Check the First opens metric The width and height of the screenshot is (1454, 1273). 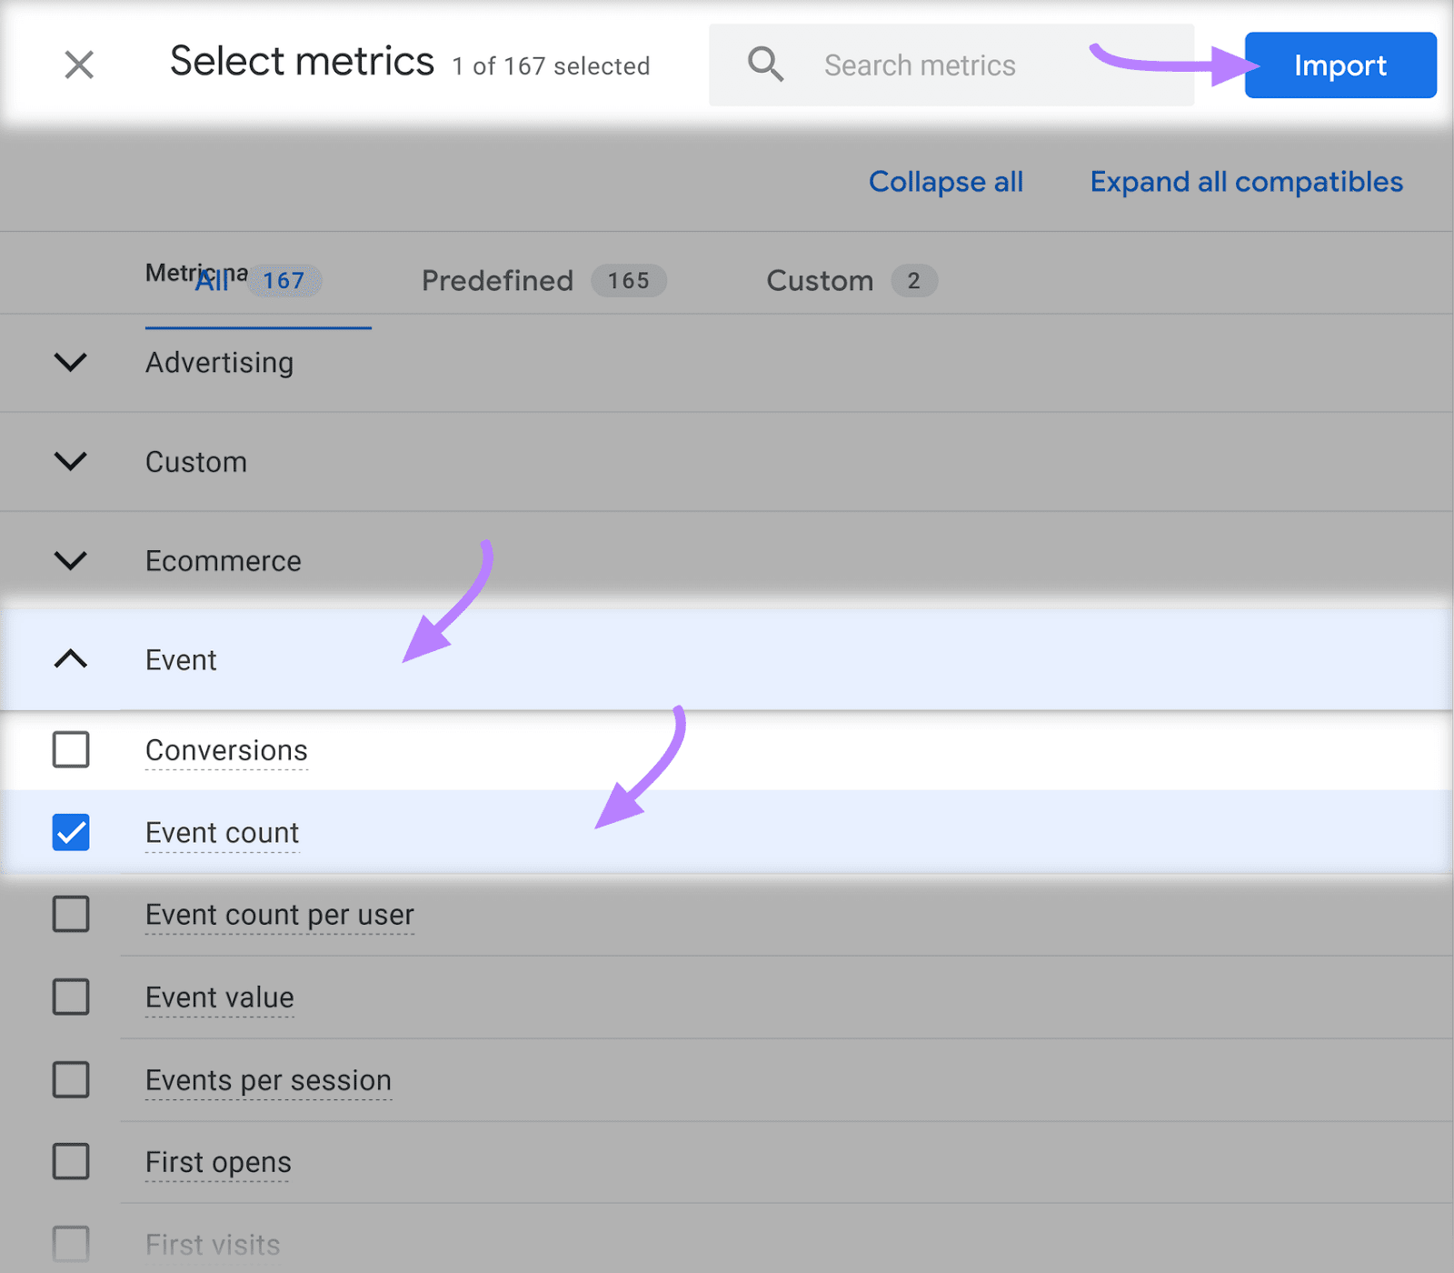[70, 1162]
